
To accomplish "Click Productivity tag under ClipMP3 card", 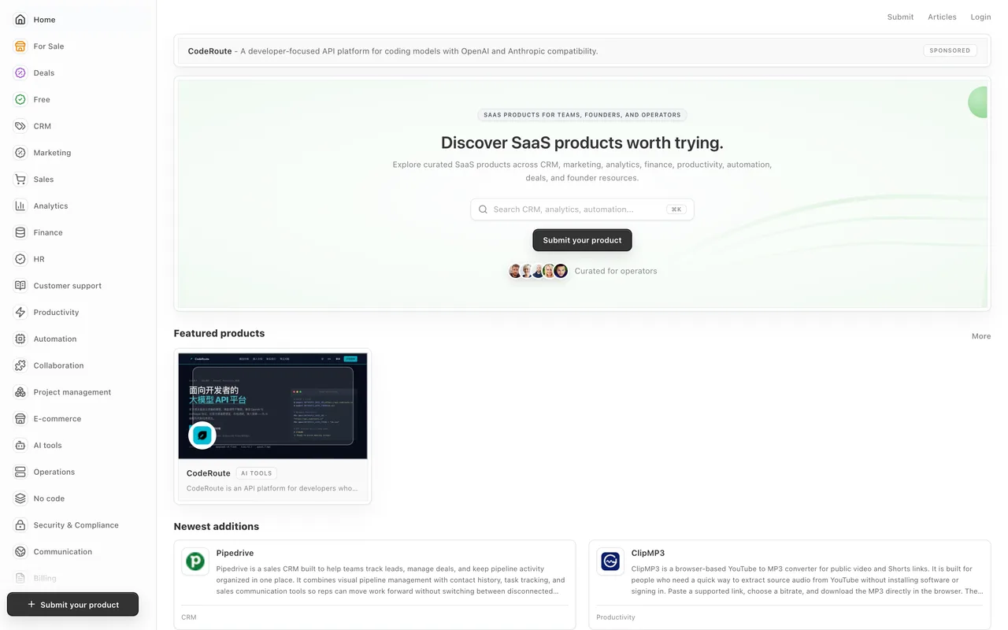I will point(616,617).
